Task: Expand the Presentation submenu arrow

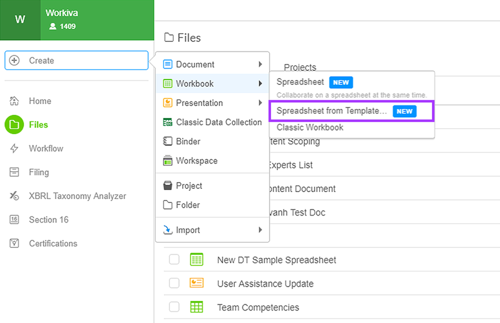Action: (260, 103)
